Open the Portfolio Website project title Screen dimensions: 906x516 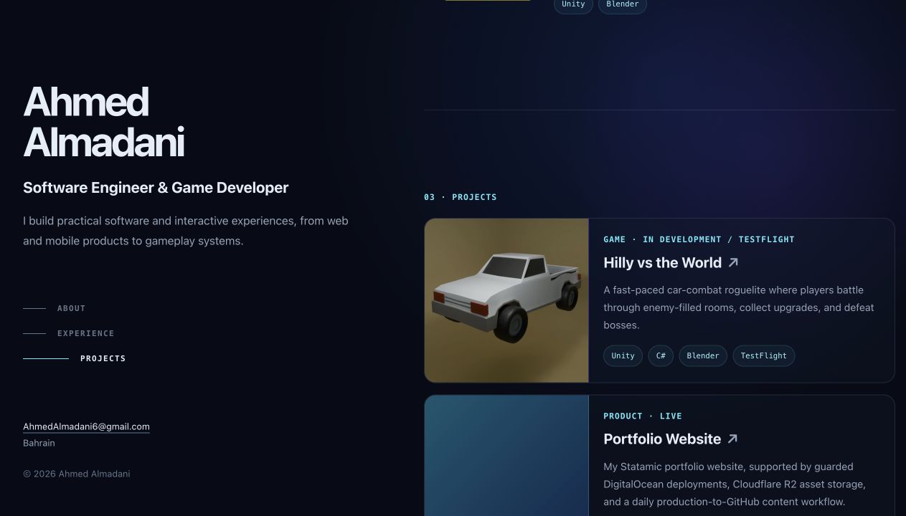click(662, 439)
